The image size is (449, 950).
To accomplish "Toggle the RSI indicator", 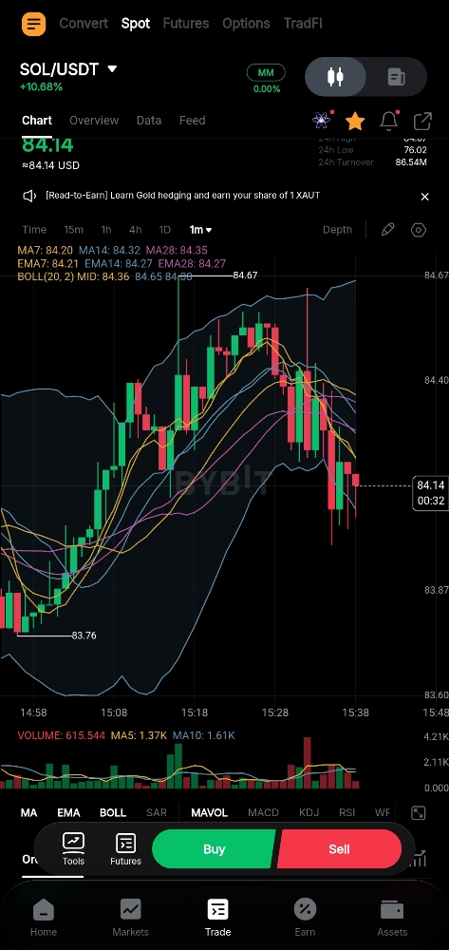I will (346, 812).
